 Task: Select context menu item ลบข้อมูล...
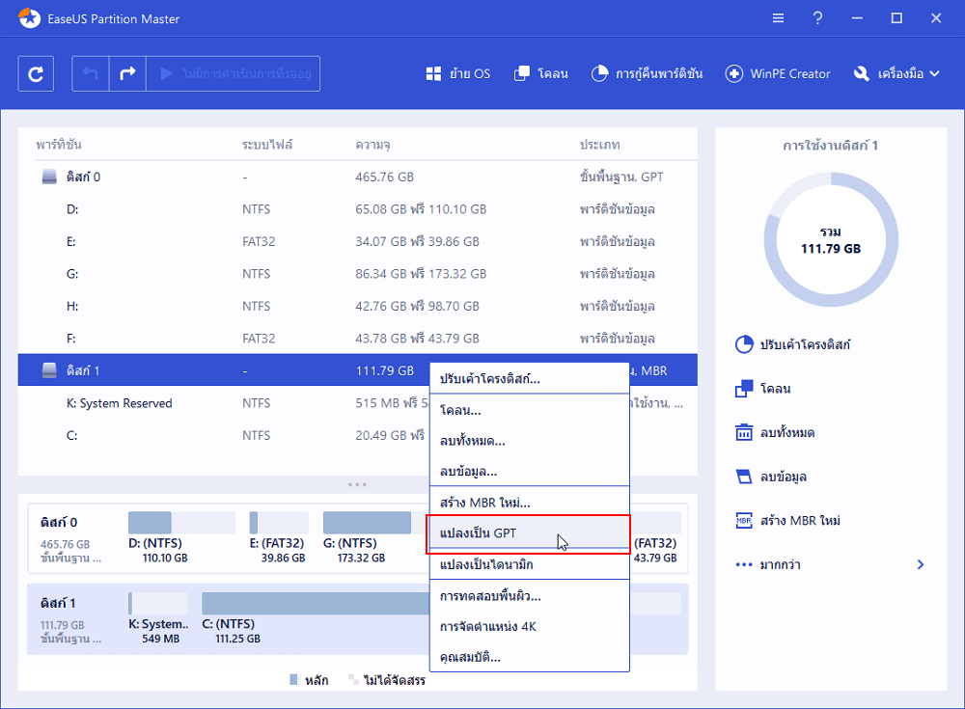point(529,472)
